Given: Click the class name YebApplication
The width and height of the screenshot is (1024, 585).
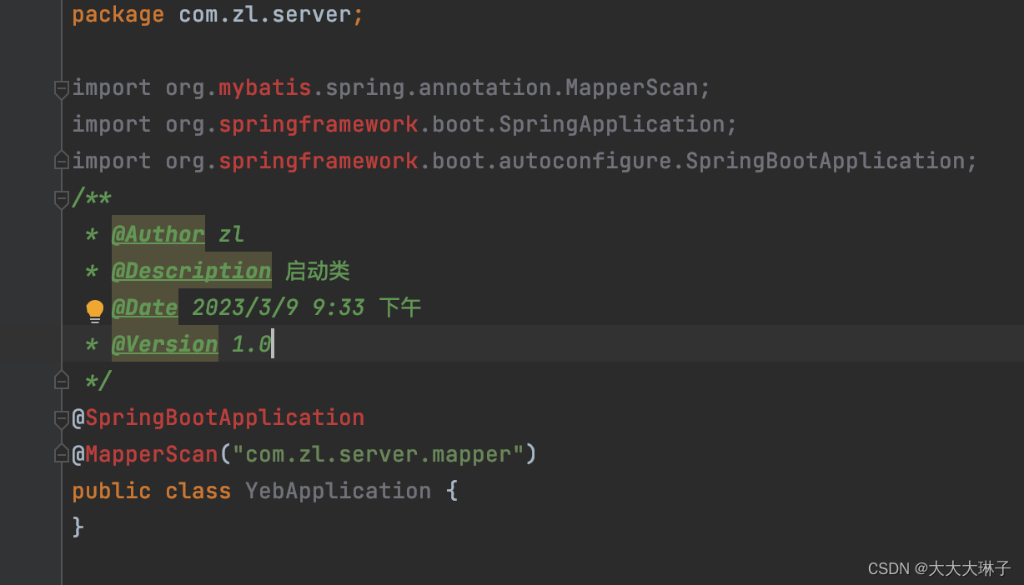Looking at the screenshot, I should tap(338, 491).
